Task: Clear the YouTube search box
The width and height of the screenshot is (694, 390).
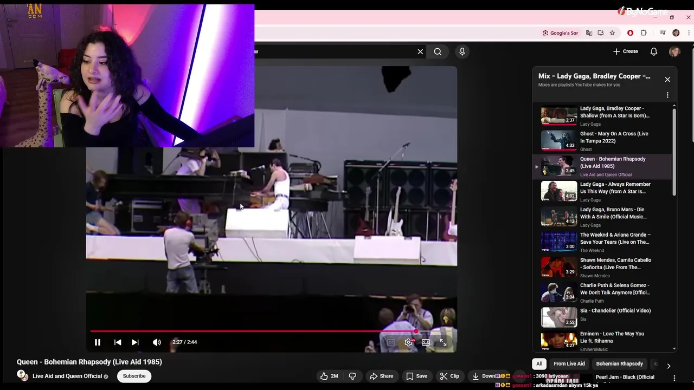Action: point(420,51)
